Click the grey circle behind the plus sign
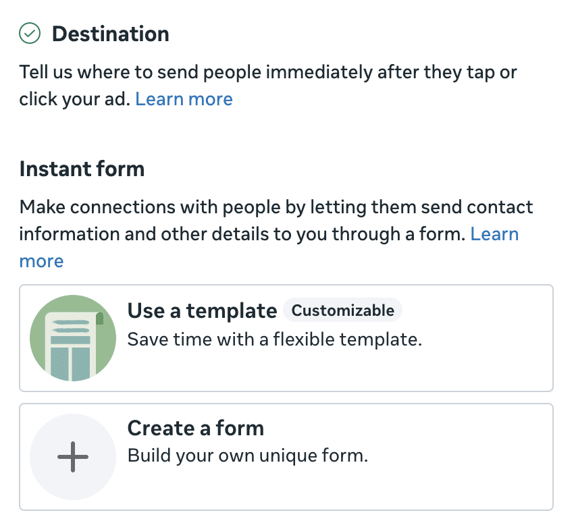The height and width of the screenshot is (521, 574). coord(73,457)
